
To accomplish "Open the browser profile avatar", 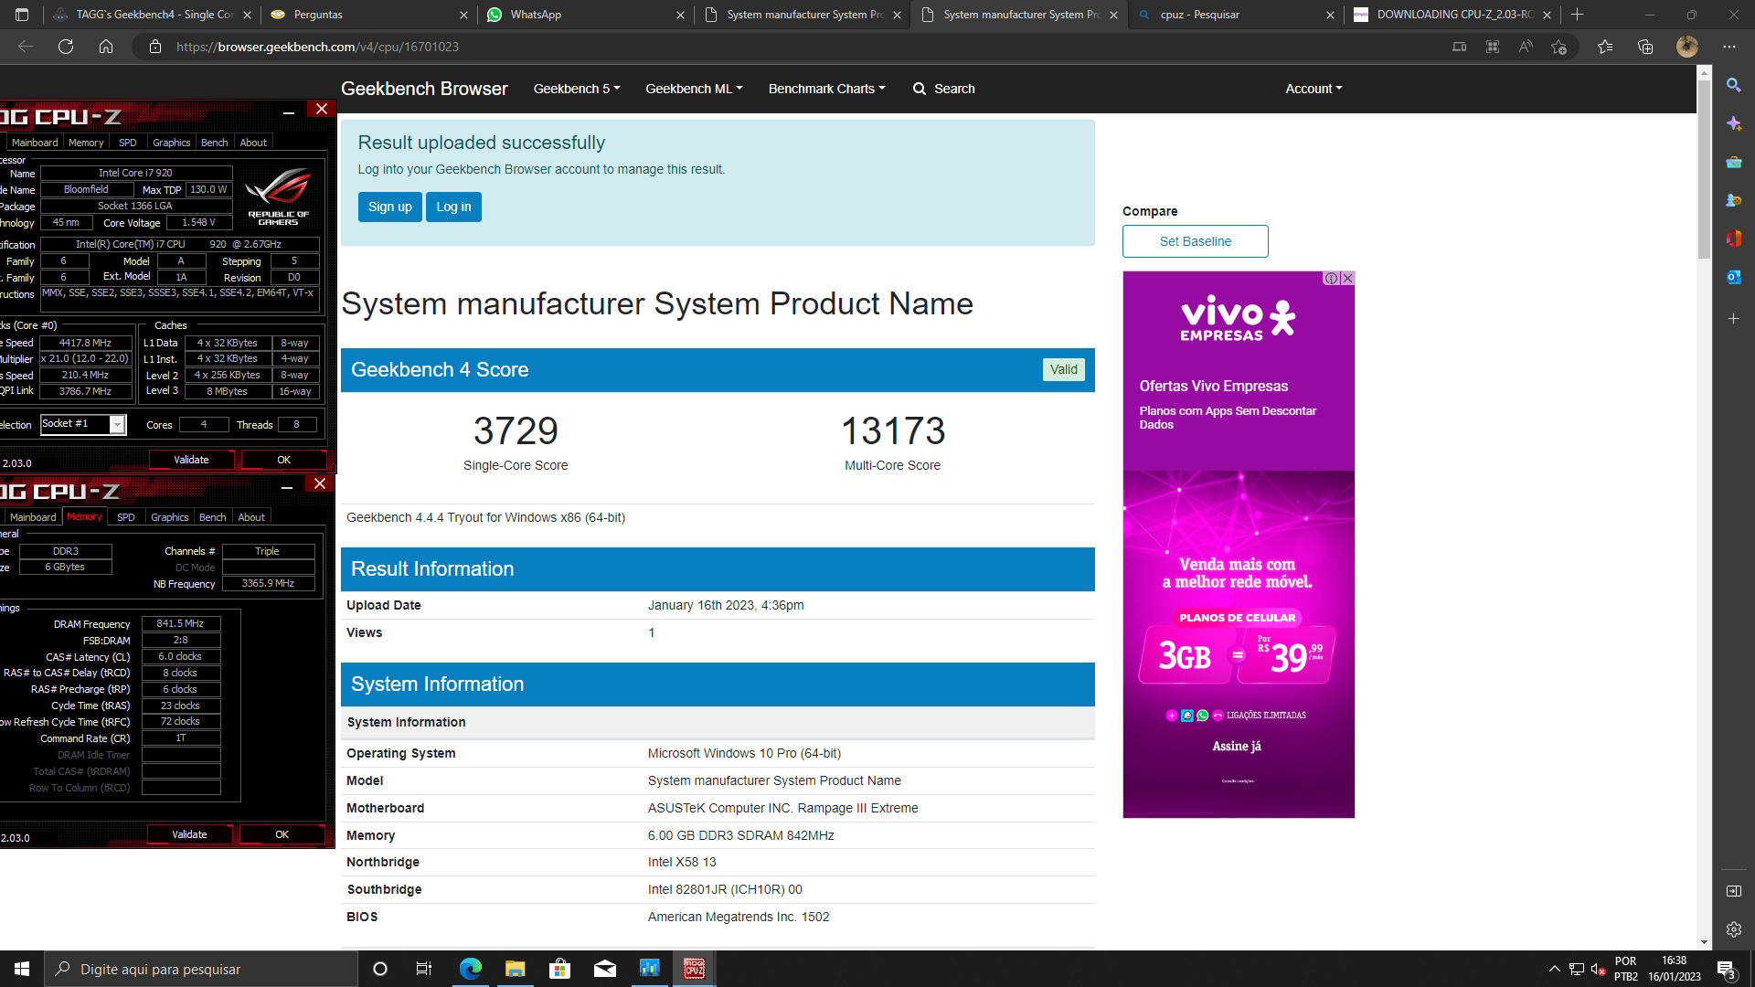I will click(1687, 47).
